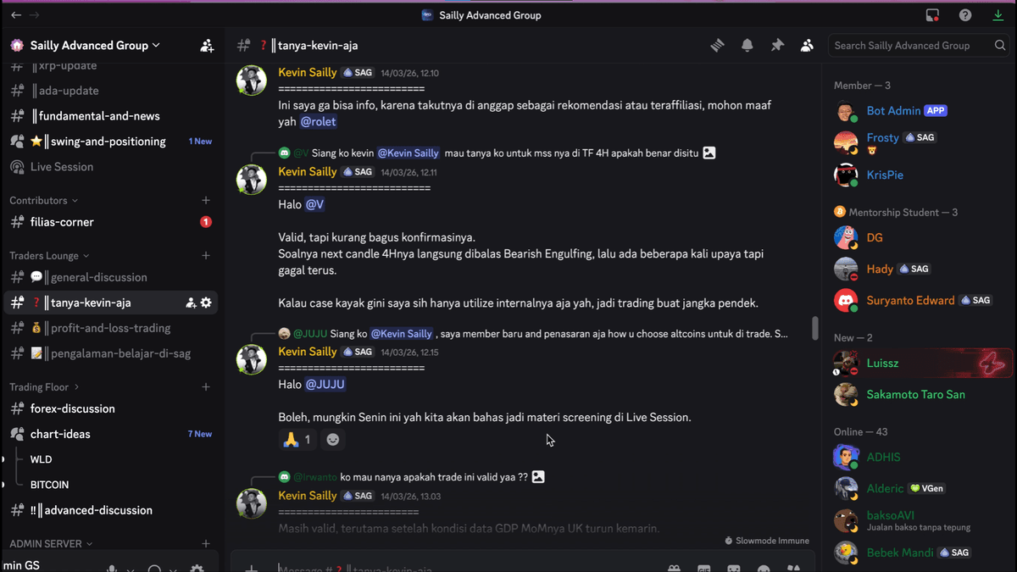Open the Discord Inbox icon
The height and width of the screenshot is (572, 1017).
coord(933,14)
